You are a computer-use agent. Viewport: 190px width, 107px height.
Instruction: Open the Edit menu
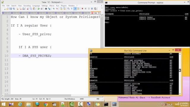pos(8,6)
